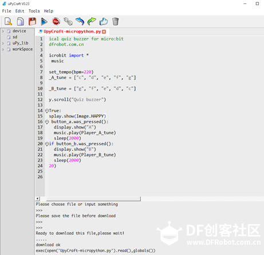Open the Help menu

click(x=49, y=11)
